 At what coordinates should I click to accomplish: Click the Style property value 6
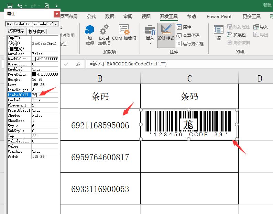coord(45,126)
